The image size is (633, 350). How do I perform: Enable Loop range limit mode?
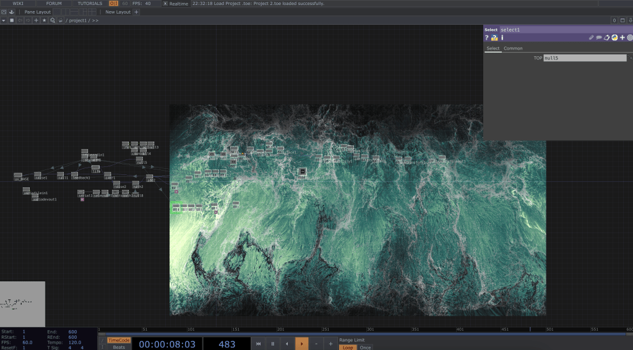point(348,347)
